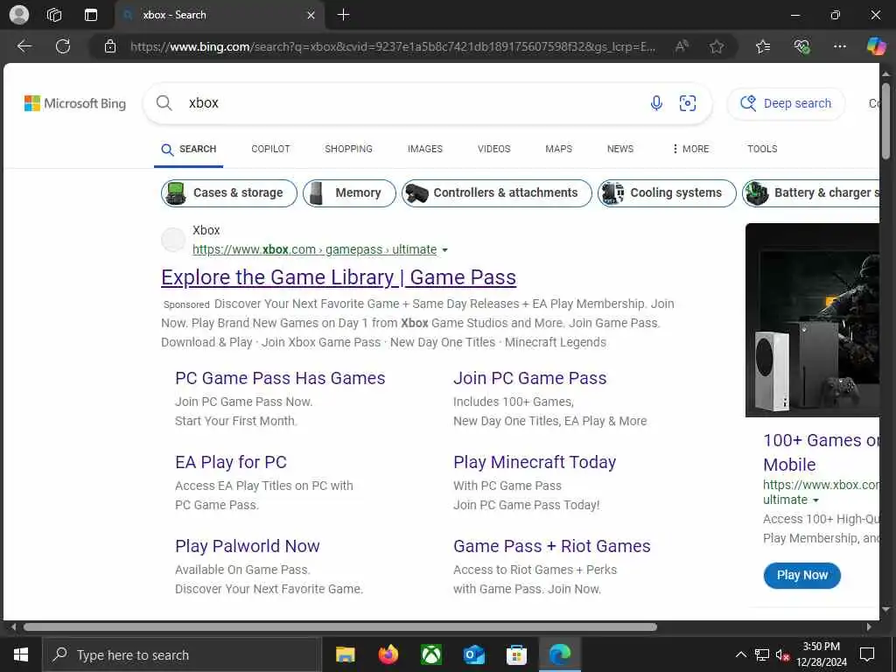View site information lock icon

[110, 47]
